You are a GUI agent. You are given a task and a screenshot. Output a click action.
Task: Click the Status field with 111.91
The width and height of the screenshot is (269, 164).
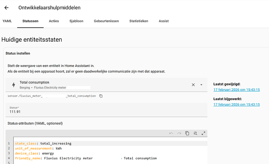point(106,110)
